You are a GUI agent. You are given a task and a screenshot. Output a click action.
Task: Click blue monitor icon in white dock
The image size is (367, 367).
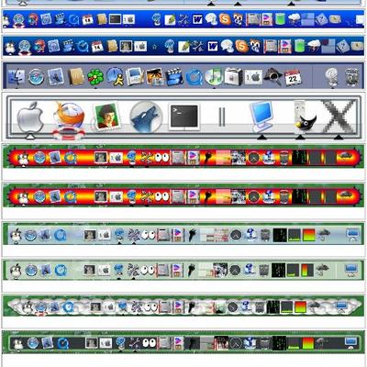[x=261, y=117]
